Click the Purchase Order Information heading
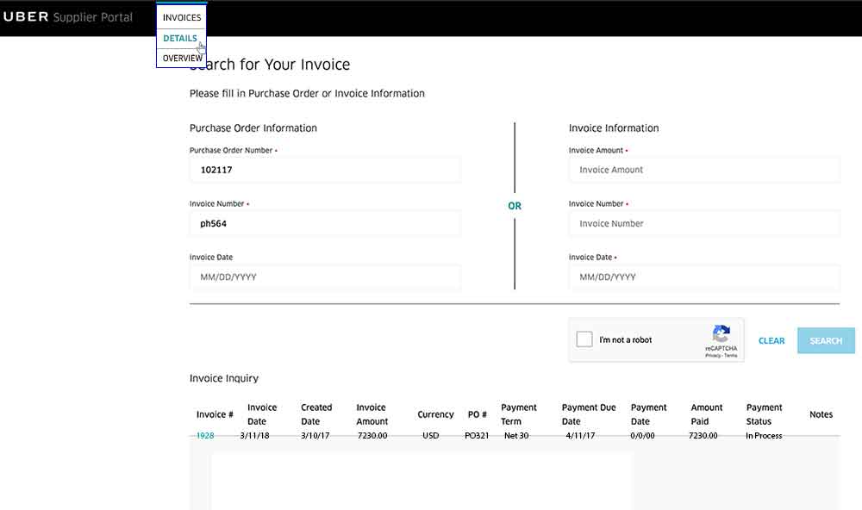The image size is (862, 510). 253,127
